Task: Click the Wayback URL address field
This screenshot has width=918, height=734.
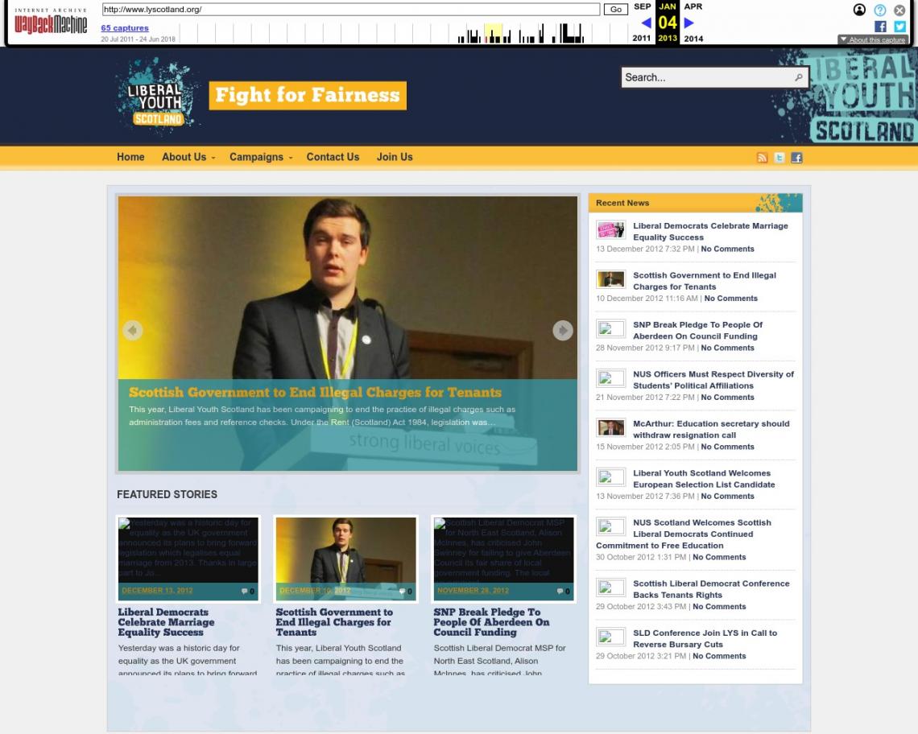Action: [350, 10]
